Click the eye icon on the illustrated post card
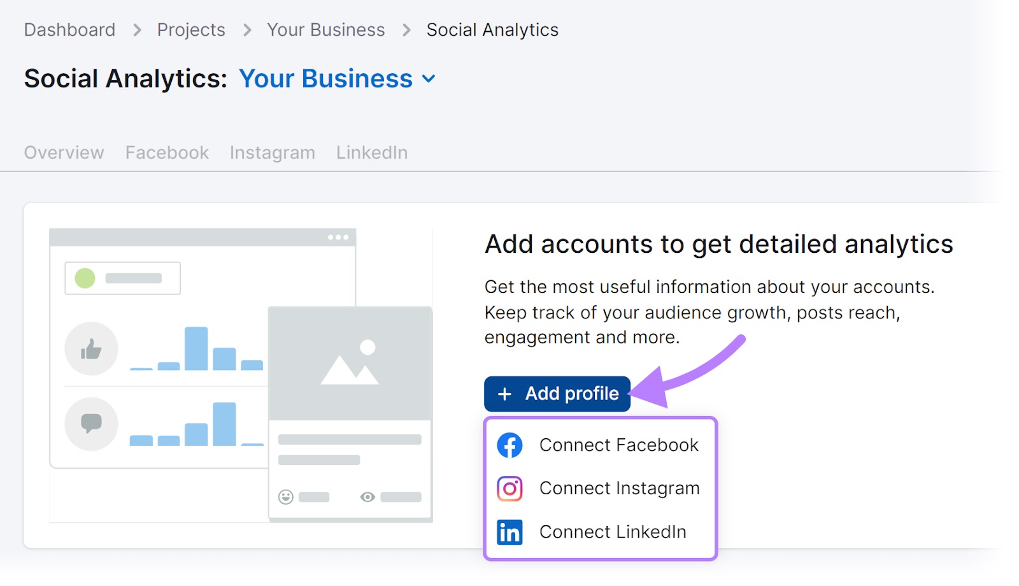 pyautogui.click(x=367, y=496)
